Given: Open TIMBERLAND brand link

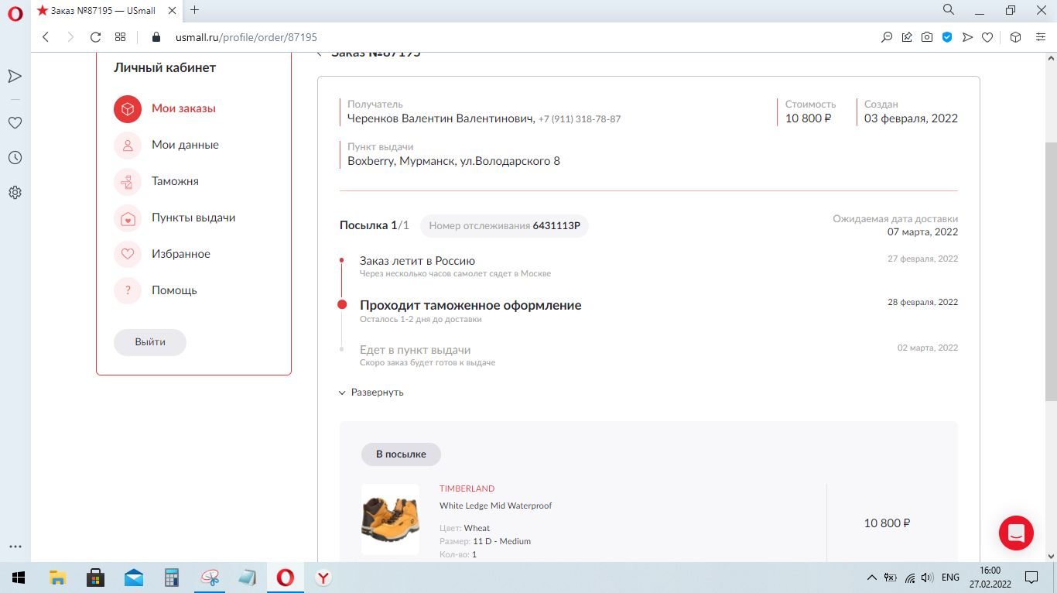Looking at the screenshot, I should click(x=467, y=488).
